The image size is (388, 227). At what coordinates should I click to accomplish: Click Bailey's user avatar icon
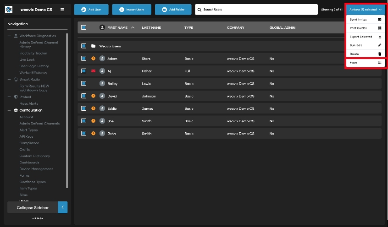[102, 83]
